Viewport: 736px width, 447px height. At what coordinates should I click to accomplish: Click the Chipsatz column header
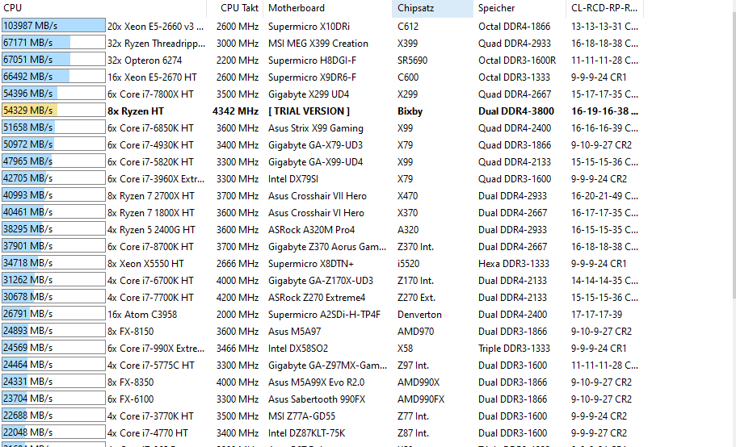[432, 8]
